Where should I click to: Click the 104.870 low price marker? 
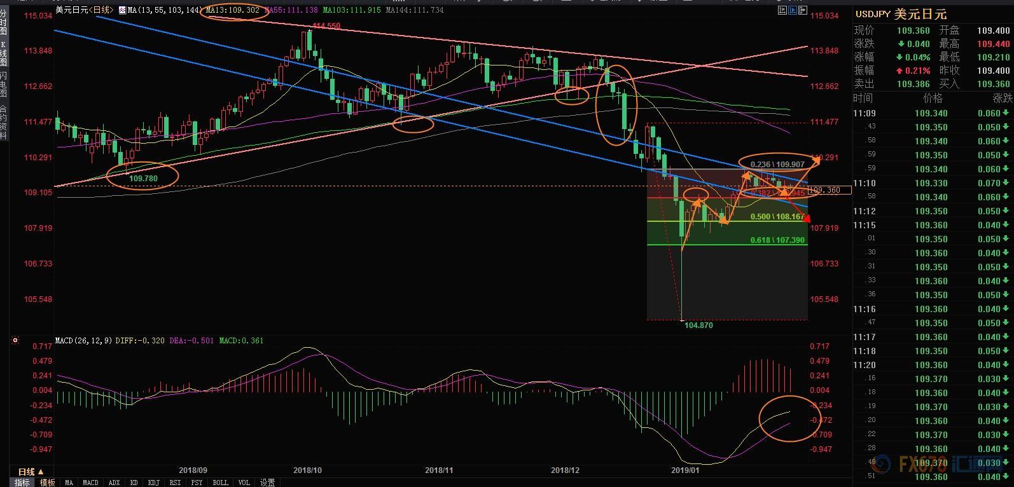pos(698,325)
